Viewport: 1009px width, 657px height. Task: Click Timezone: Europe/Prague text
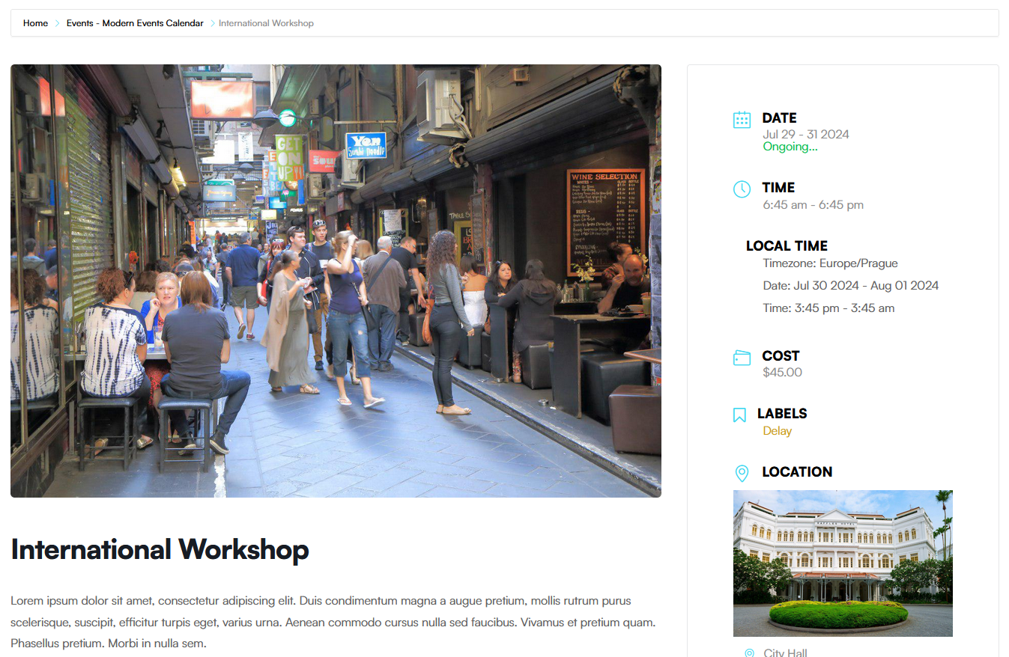point(830,263)
